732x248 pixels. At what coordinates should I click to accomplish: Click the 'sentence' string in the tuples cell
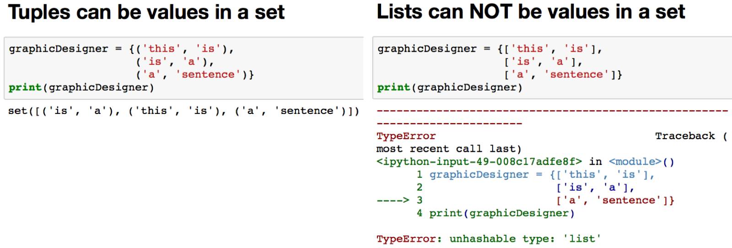pos(208,74)
